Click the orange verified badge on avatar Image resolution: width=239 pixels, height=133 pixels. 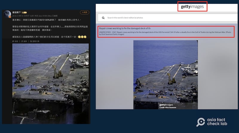tap(10, 17)
